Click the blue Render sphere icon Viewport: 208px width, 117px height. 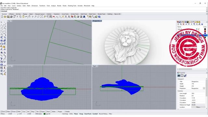(84, 17)
